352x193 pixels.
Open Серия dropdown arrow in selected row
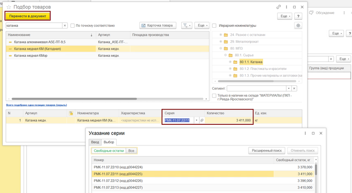click(196, 120)
